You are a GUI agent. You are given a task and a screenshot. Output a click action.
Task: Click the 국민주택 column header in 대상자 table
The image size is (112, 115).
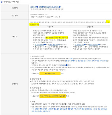tap(50, 27)
